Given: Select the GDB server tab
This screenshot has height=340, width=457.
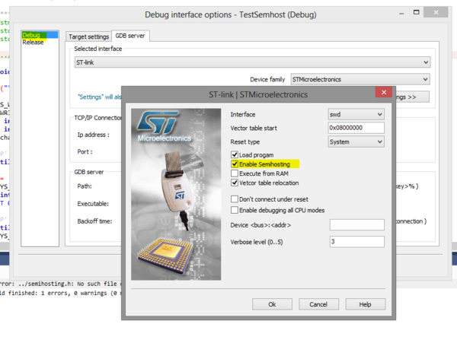Looking at the screenshot, I should pos(131,36).
